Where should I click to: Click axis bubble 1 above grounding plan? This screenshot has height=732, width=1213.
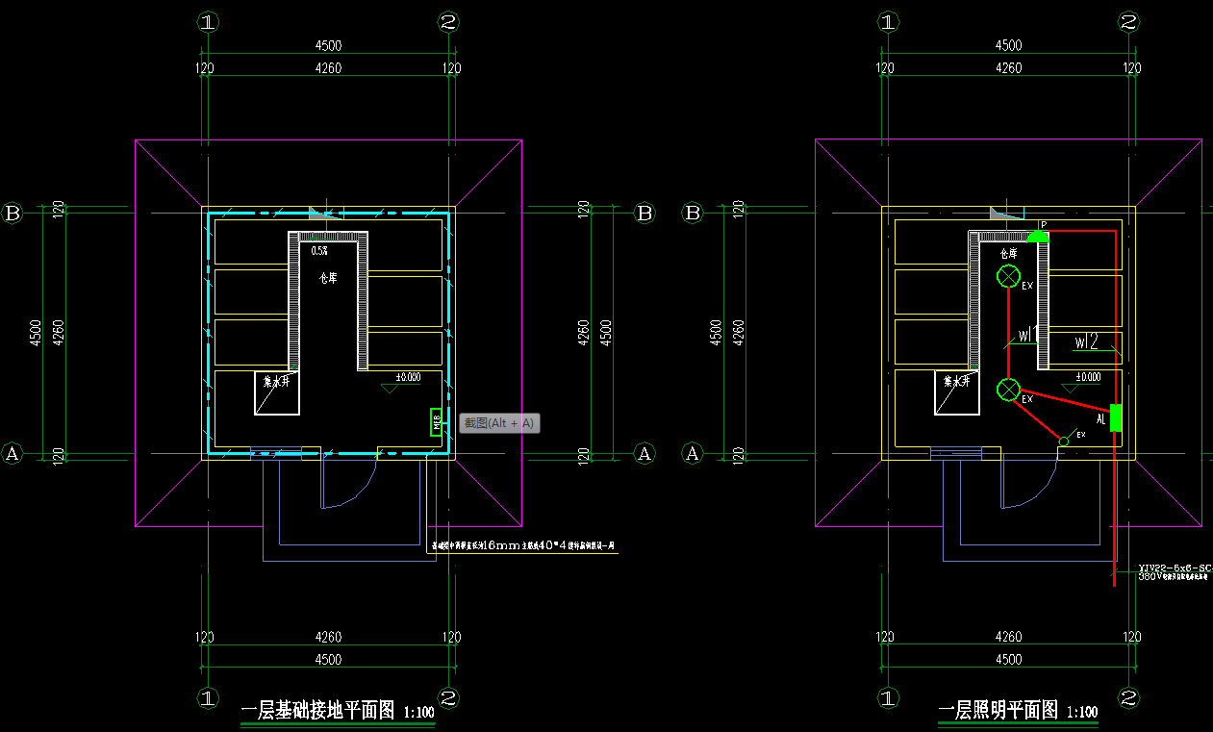(x=208, y=22)
